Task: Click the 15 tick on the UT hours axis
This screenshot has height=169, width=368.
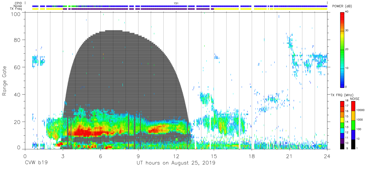Action: (214, 156)
